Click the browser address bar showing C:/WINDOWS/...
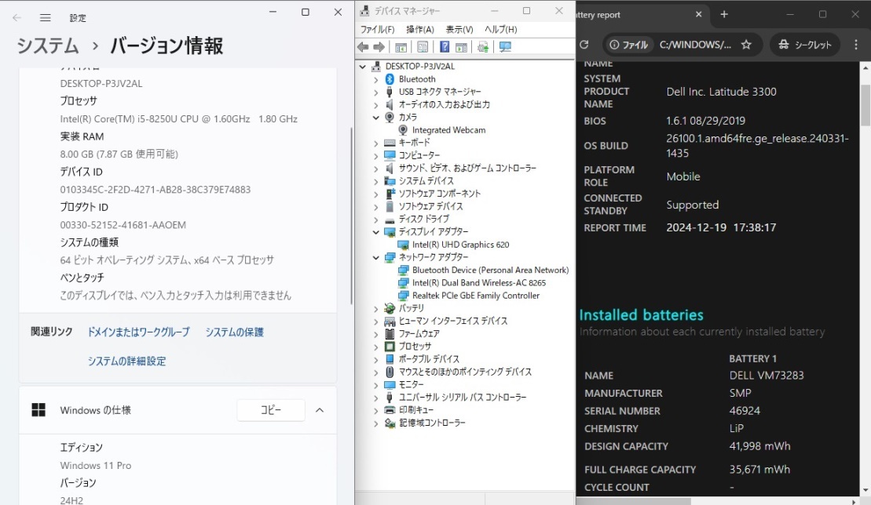This screenshot has width=871, height=505. click(x=695, y=45)
